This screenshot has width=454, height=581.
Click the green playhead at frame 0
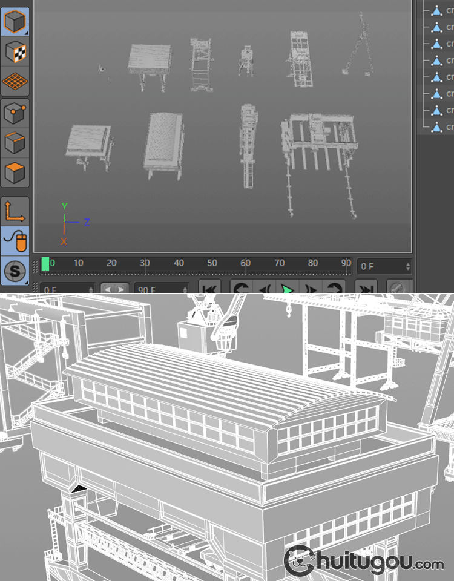[x=45, y=264]
